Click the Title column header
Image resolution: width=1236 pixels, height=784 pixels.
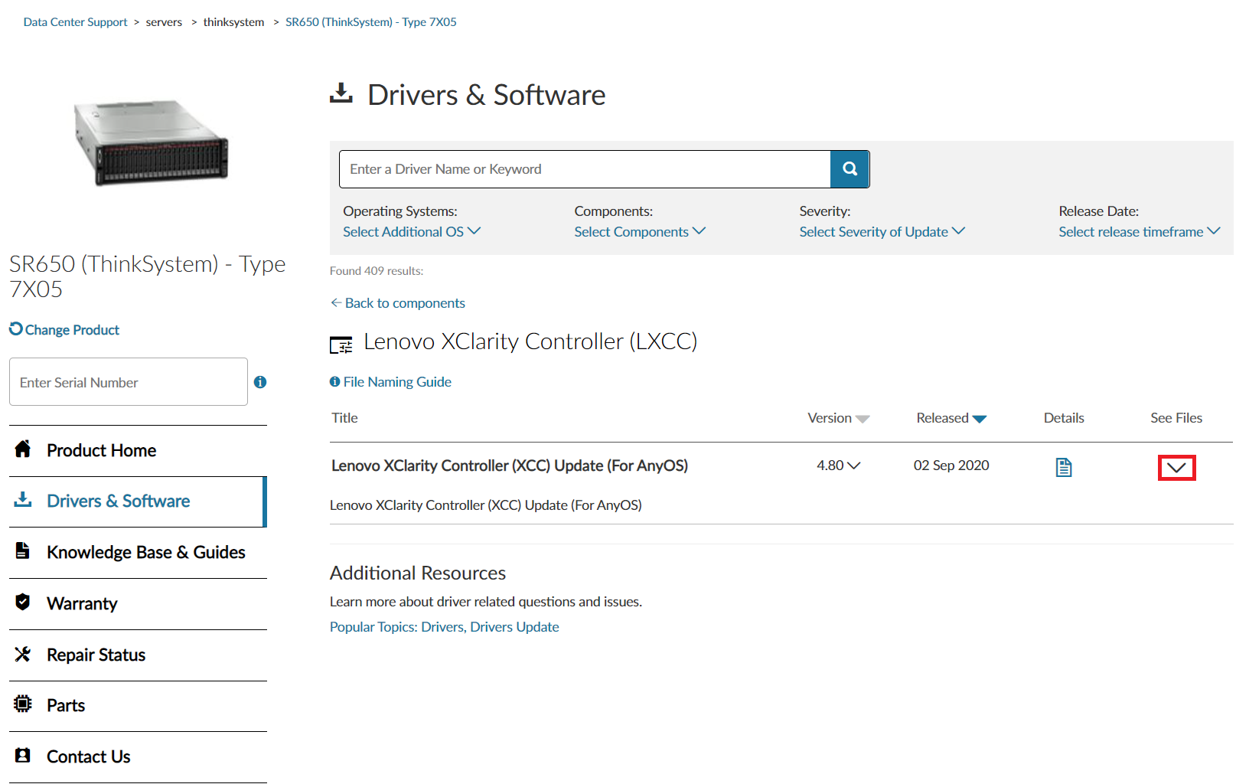[344, 418]
